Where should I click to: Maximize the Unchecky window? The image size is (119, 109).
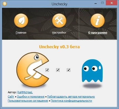pos(102,3)
